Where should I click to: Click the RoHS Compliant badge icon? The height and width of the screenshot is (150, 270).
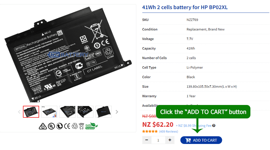pyautogui.click(x=92, y=126)
